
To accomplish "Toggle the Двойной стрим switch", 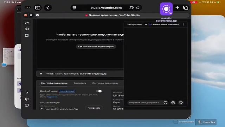I will [x=99, y=91].
